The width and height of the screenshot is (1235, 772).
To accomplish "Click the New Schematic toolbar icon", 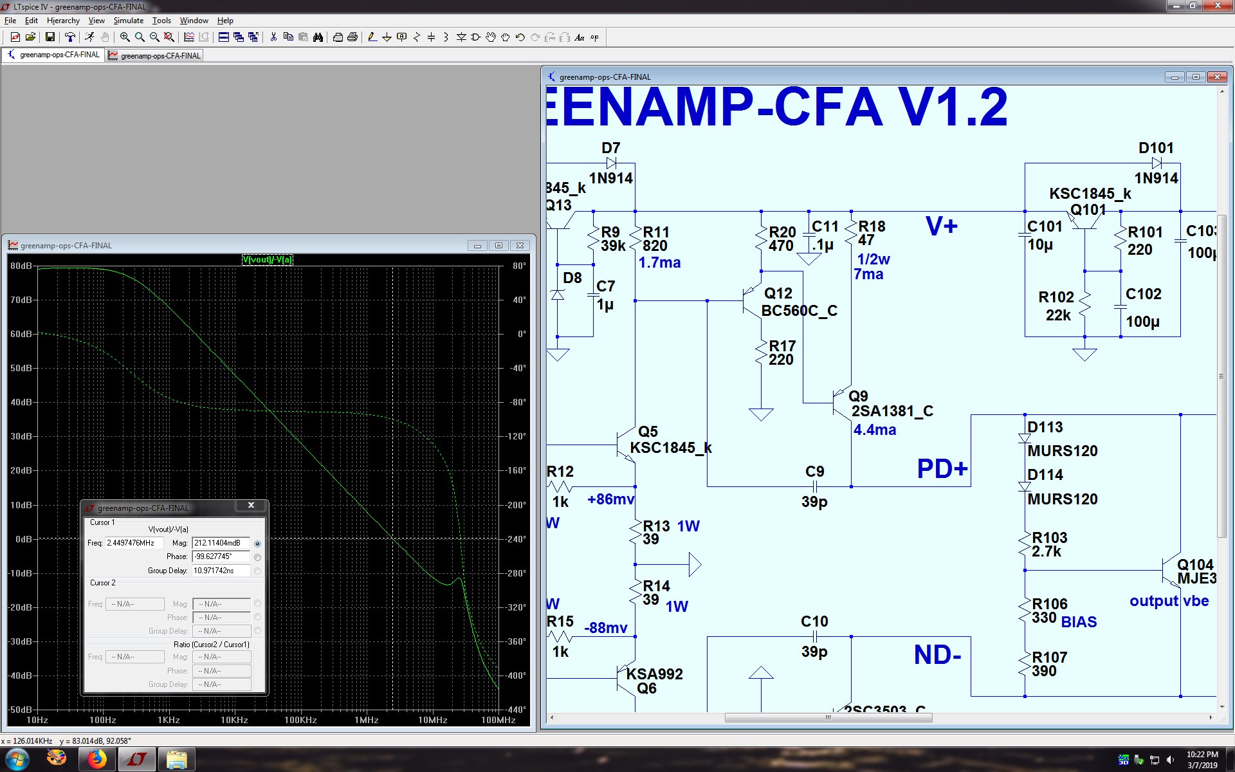I will click(15, 37).
